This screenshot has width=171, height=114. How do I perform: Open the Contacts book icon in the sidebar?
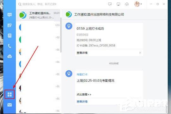[9, 35]
